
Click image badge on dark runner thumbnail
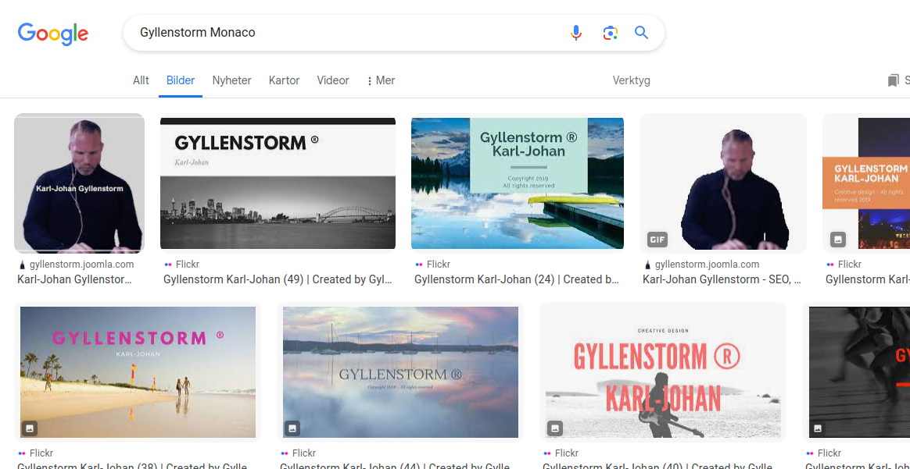click(x=818, y=428)
